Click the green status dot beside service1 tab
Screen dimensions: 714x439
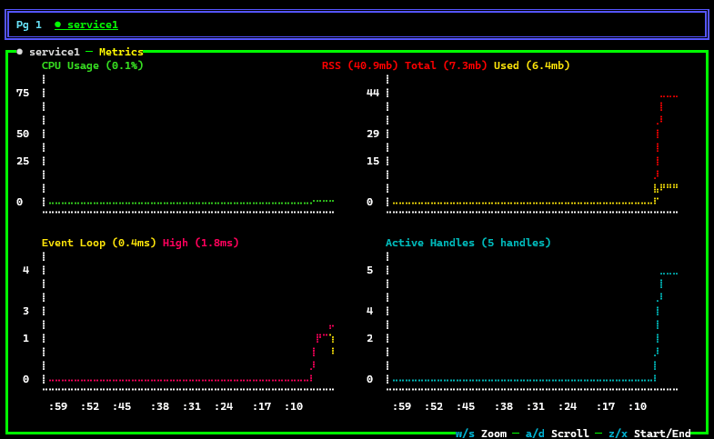pyautogui.click(x=58, y=25)
